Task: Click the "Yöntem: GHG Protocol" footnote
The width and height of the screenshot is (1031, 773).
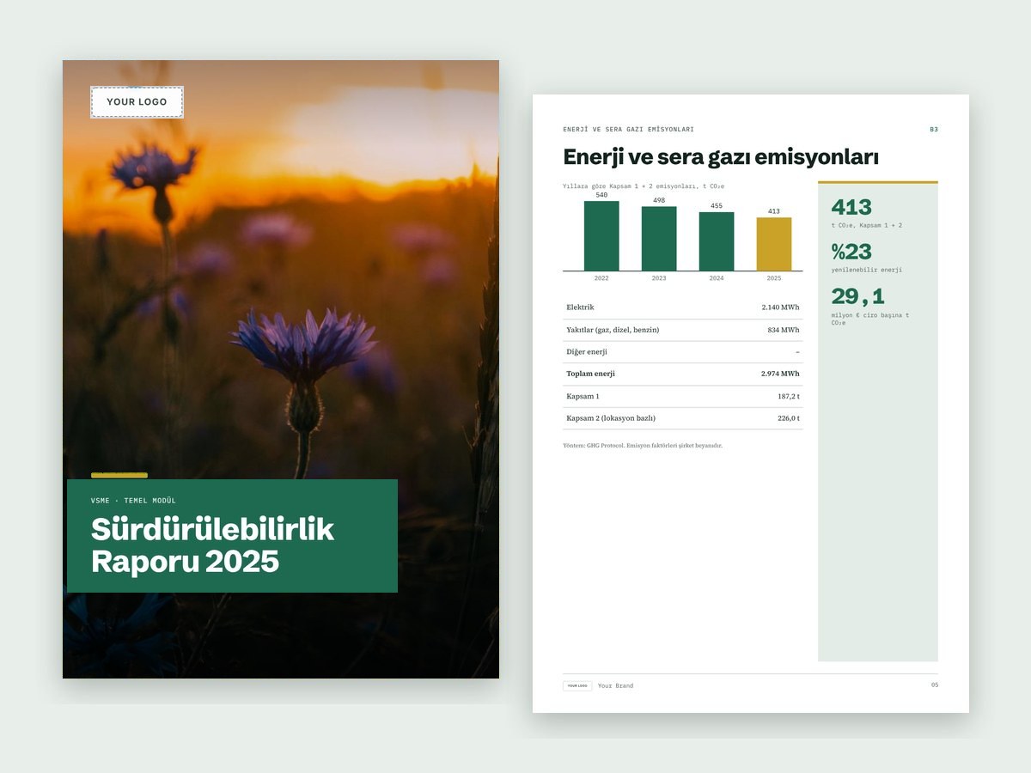Action: [643, 446]
